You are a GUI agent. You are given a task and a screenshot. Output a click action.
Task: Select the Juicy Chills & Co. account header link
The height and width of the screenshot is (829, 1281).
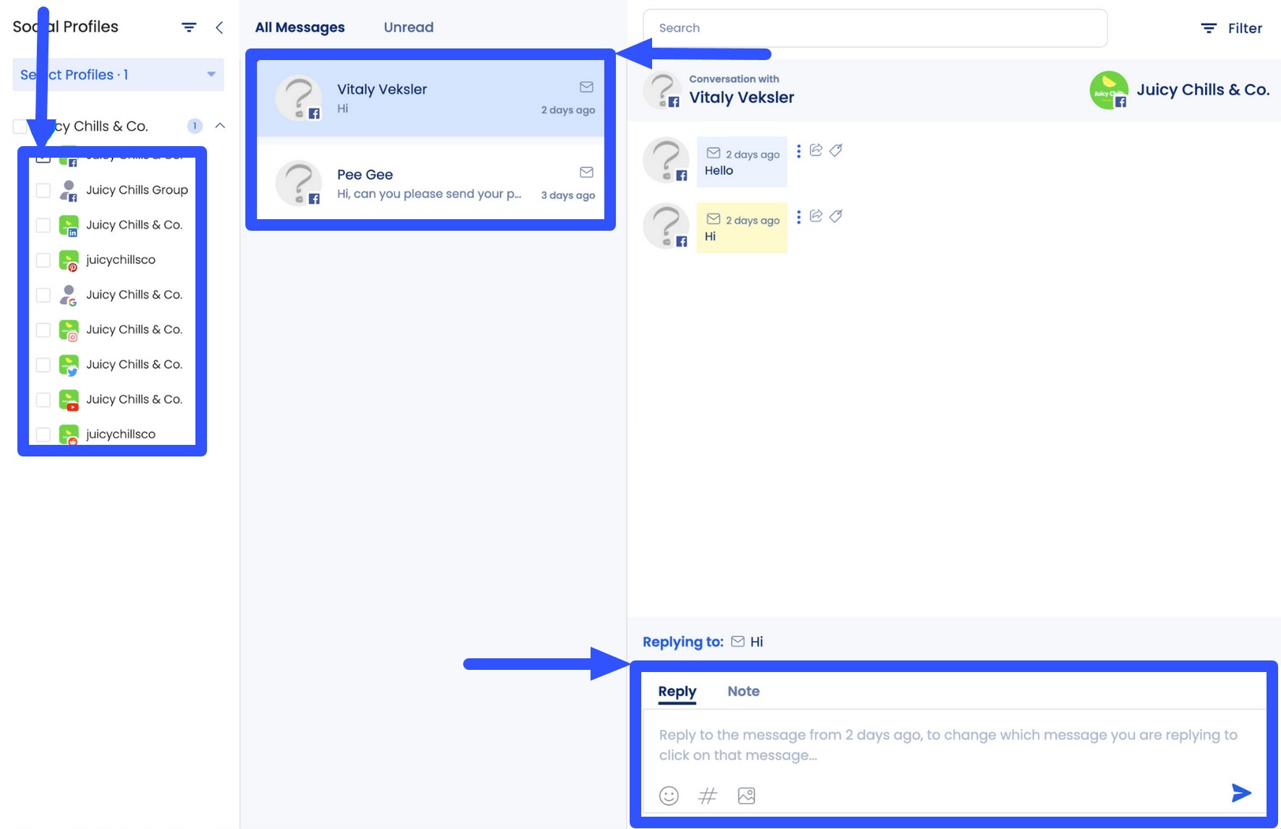[1203, 89]
